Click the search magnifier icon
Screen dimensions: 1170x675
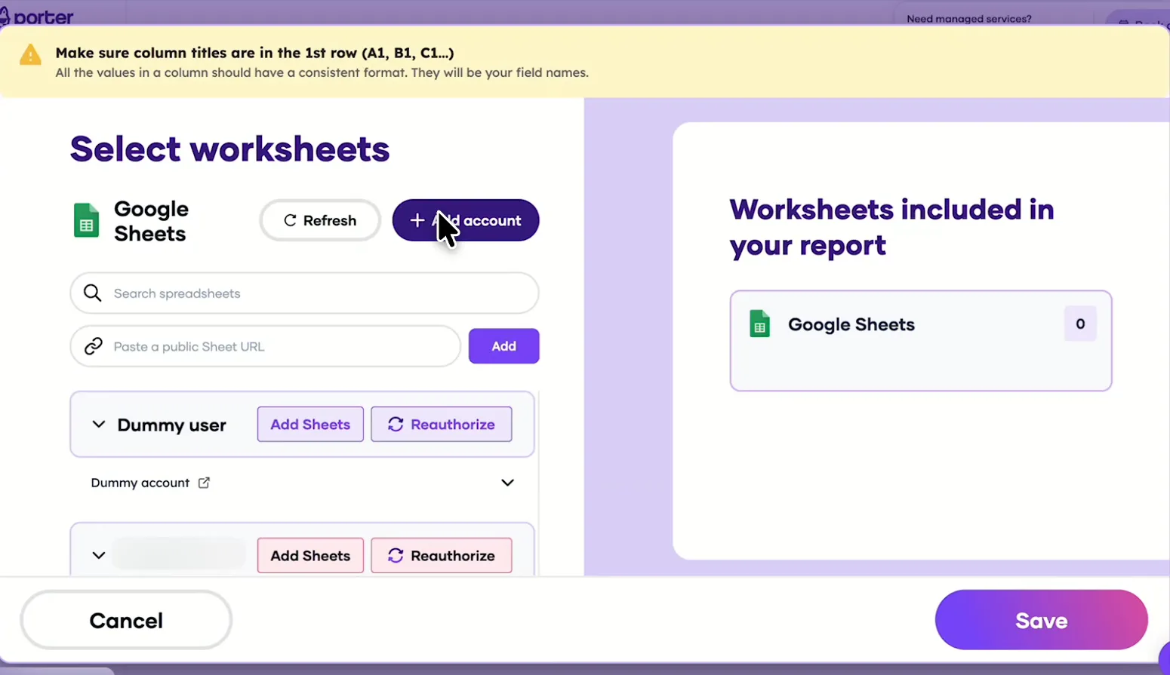(93, 293)
